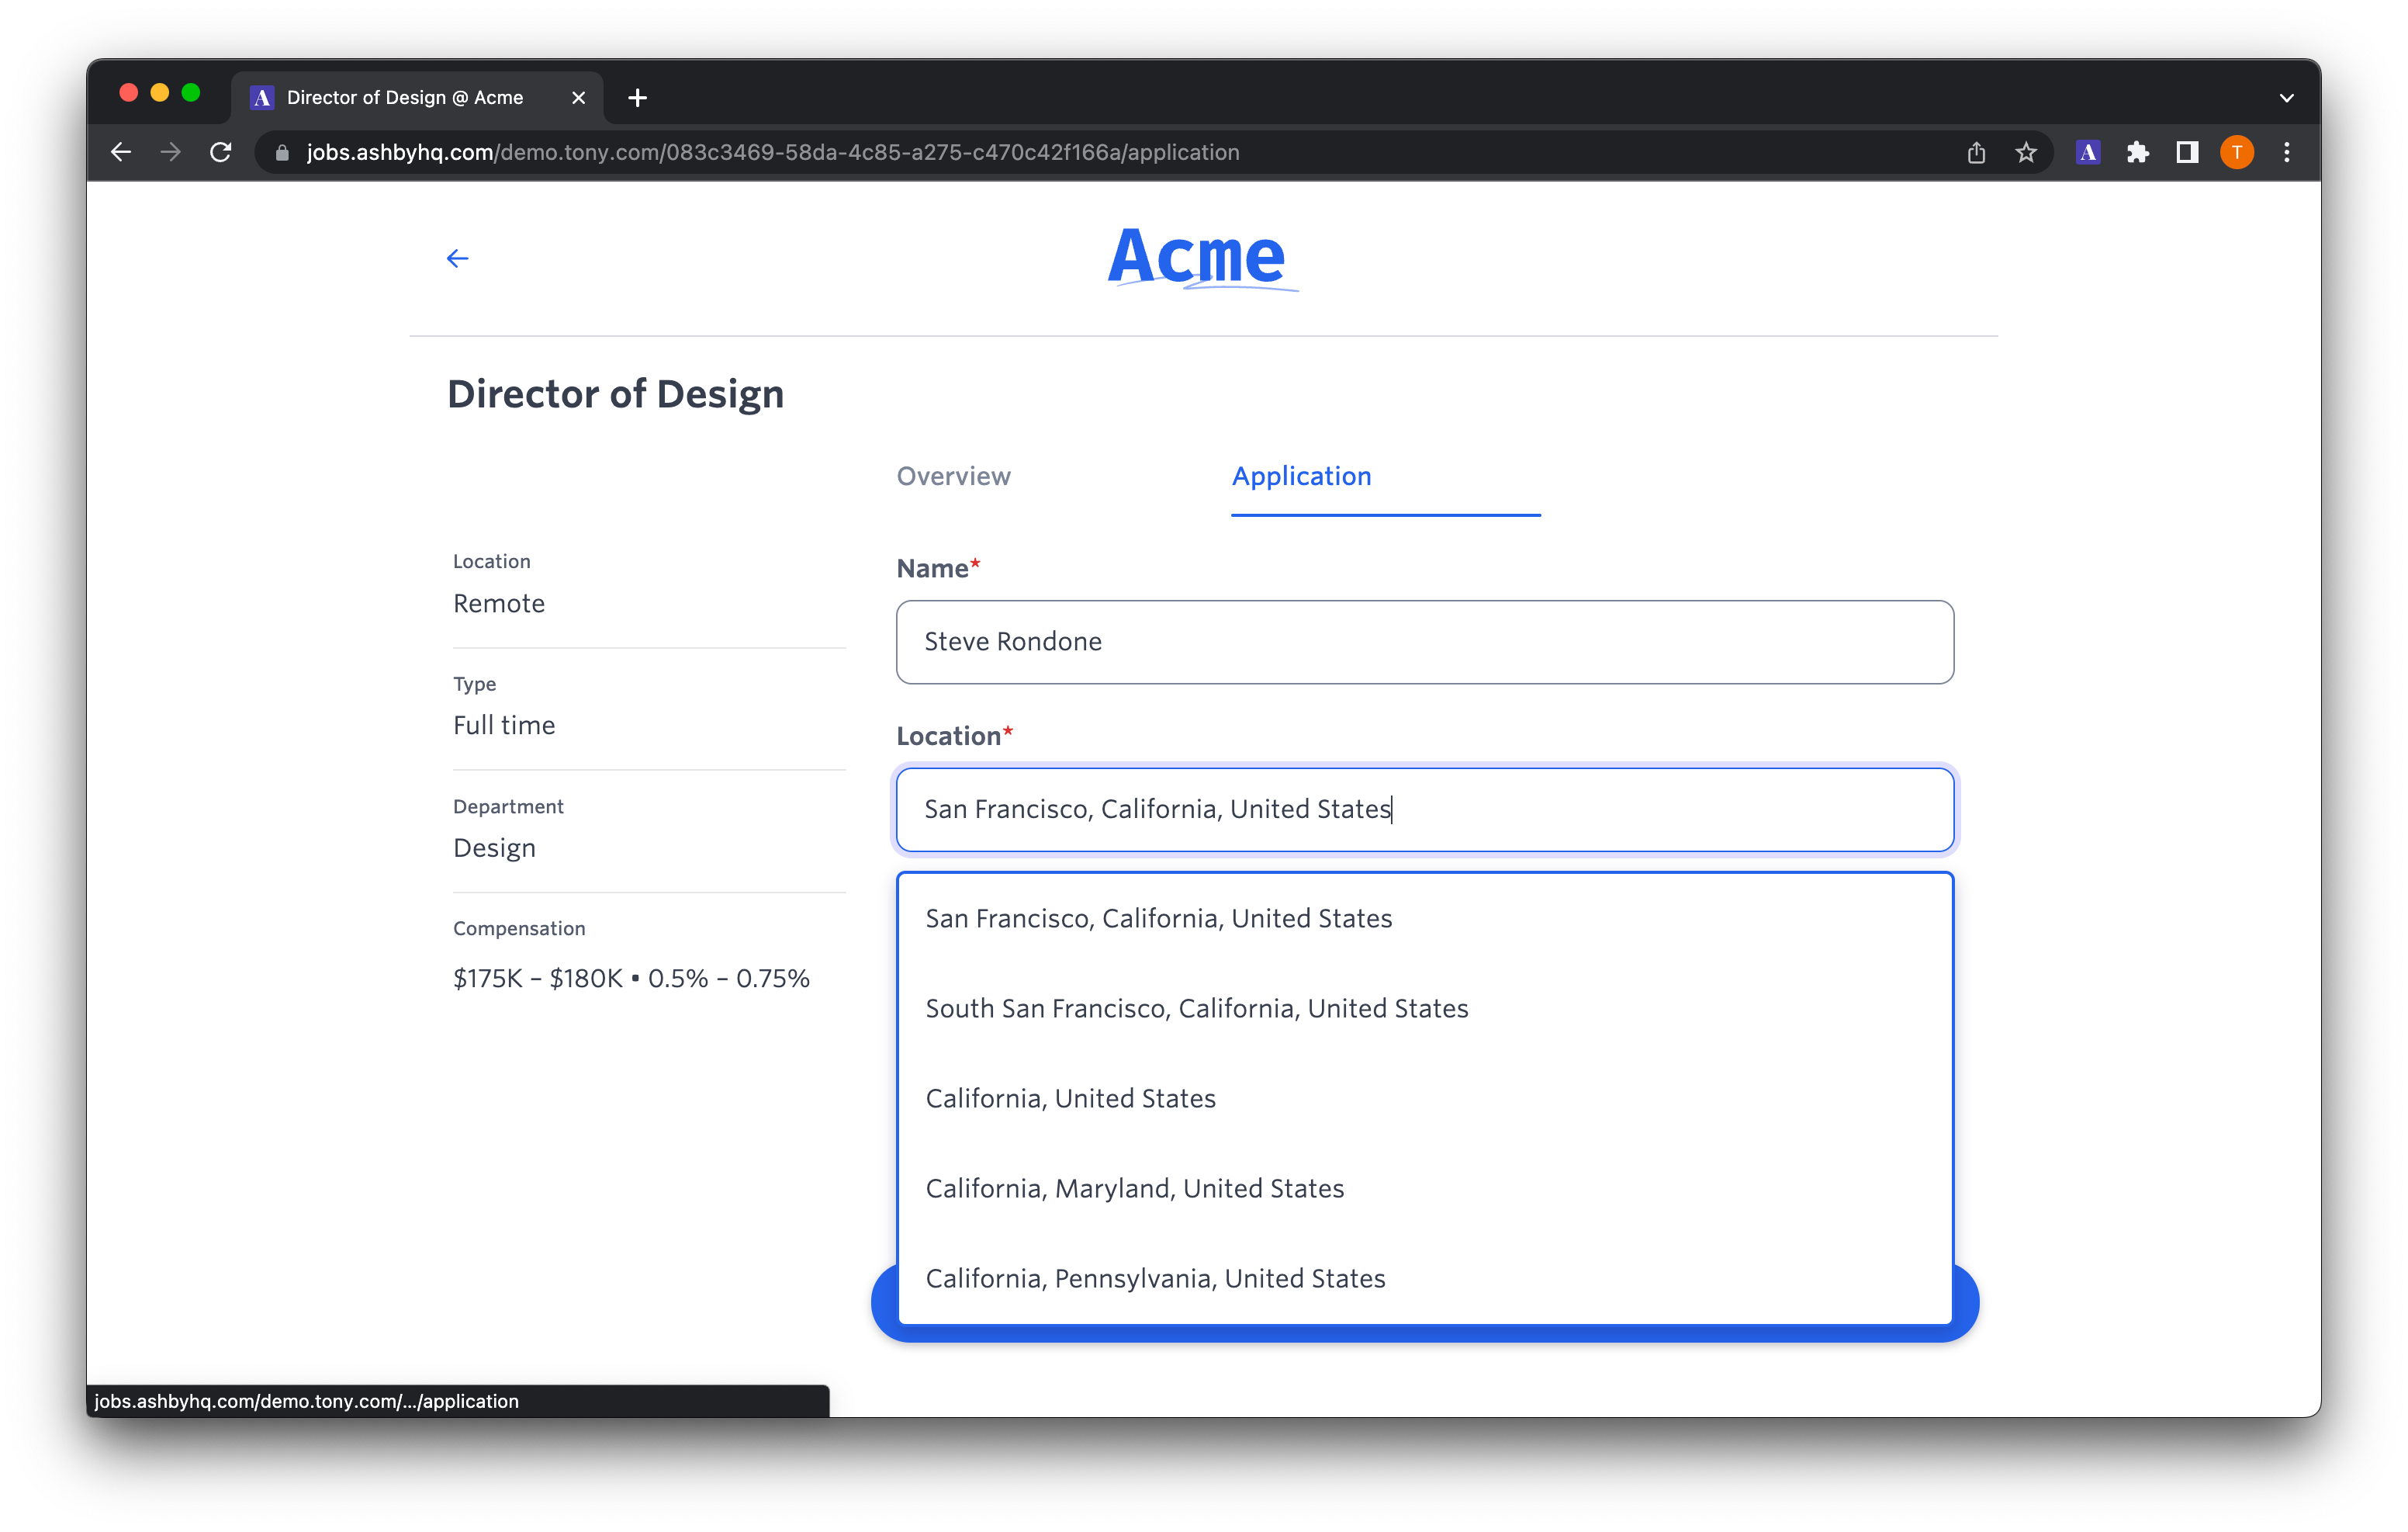Select the Application tab
The image size is (2408, 1532).
click(1301, 477)
